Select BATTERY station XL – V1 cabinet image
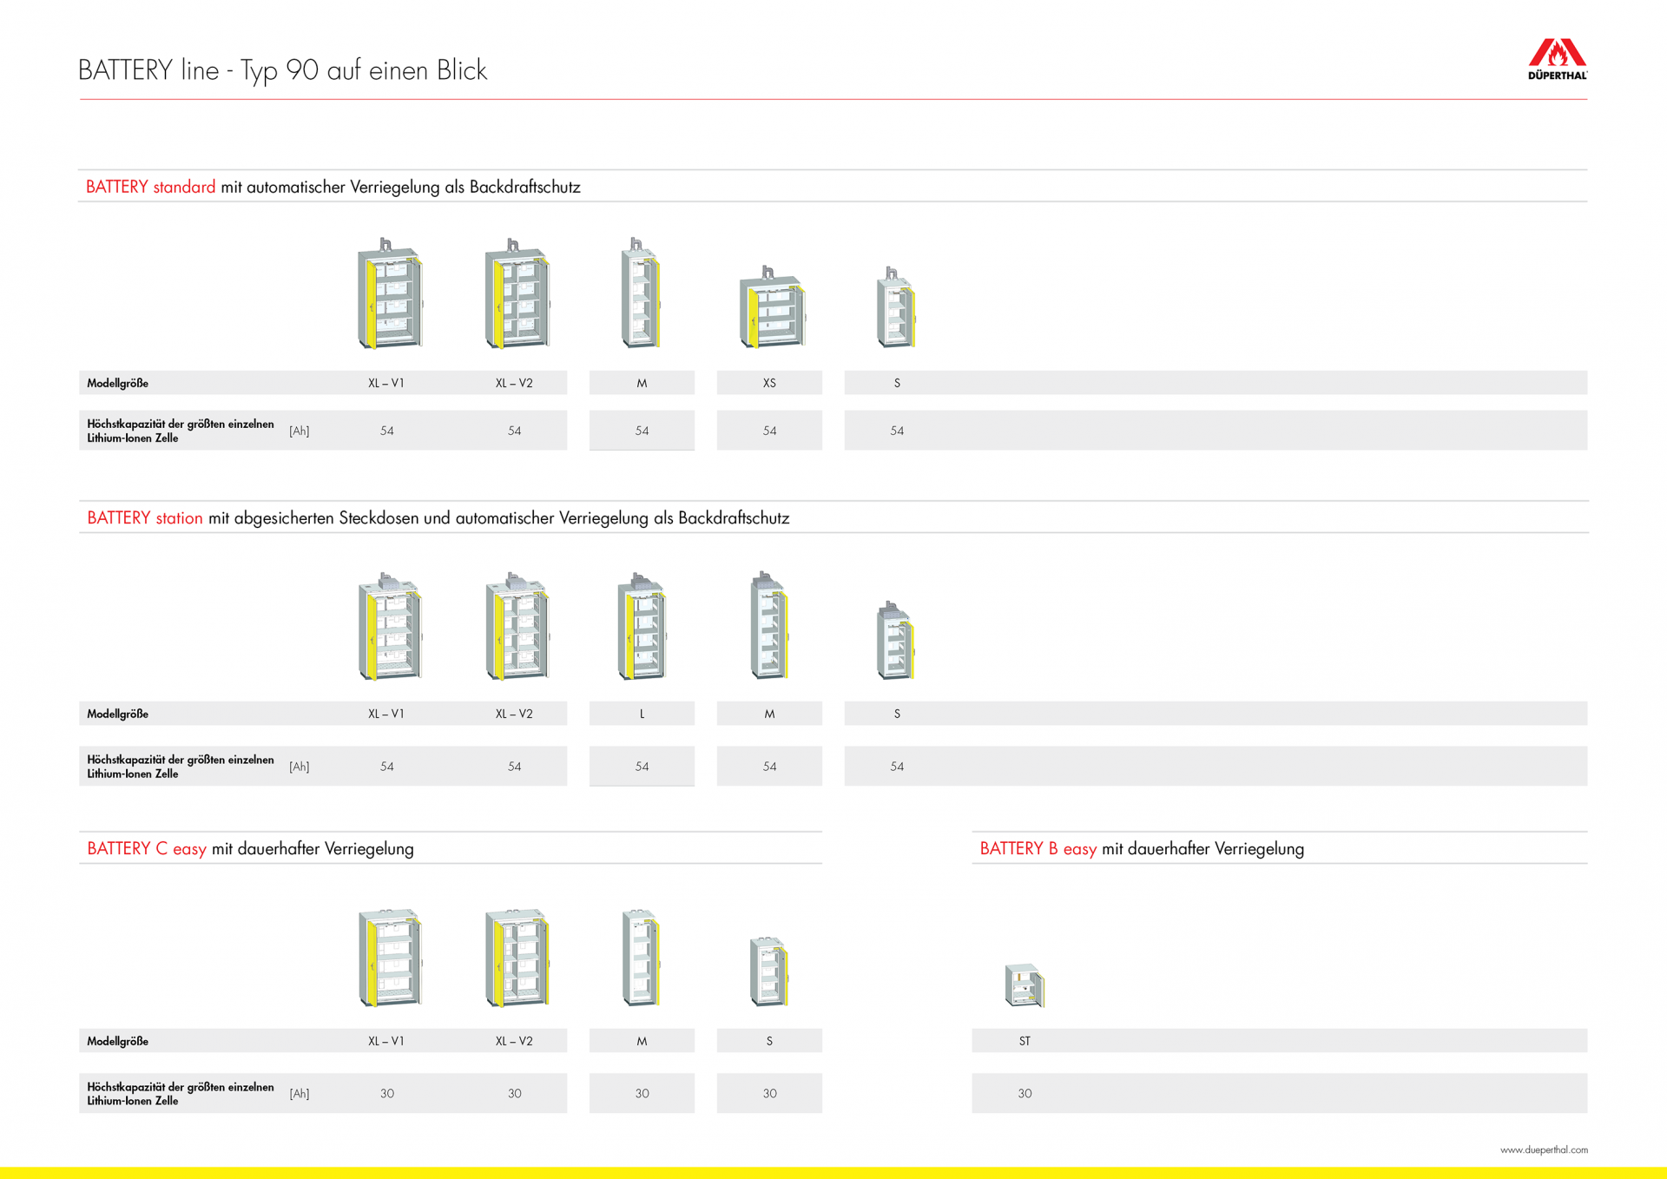 click(390, 626)
